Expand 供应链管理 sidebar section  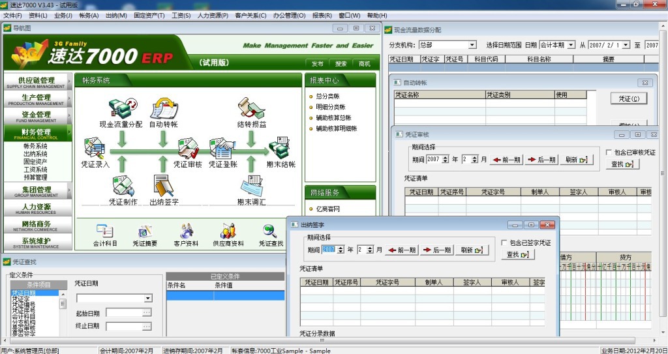pyautogui.click(x=37, y=81)
